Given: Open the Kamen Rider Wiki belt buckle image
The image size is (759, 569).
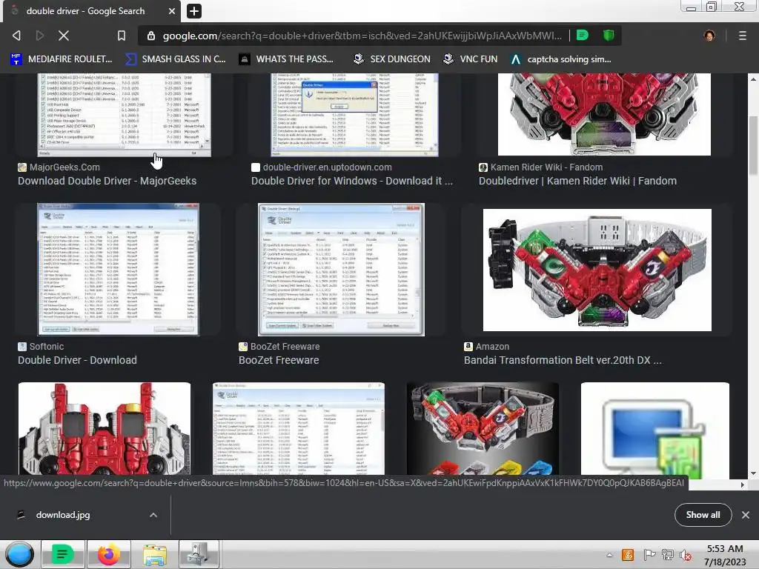Looking at the screenshot, I should point(604,115).
